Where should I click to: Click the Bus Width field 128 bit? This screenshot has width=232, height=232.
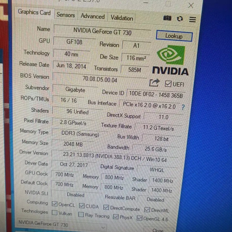[161, 139]
